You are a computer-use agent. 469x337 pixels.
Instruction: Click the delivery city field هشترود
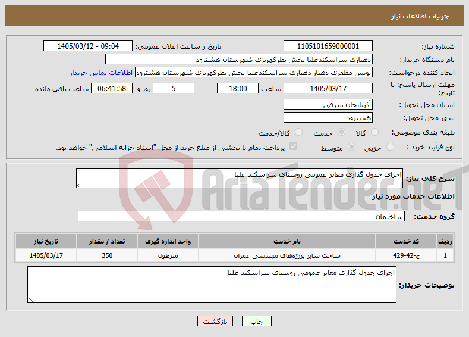pyautogui.click(x=328, y=118)
